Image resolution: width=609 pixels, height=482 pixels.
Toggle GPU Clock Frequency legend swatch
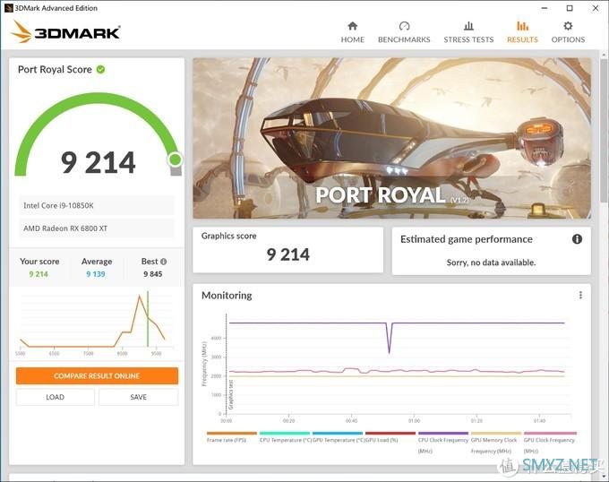(x=550, y=433)
